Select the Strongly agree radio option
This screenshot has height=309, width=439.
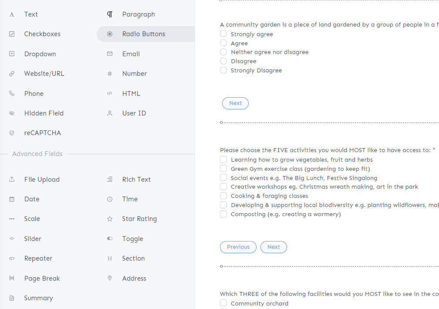tap(223, 34)
